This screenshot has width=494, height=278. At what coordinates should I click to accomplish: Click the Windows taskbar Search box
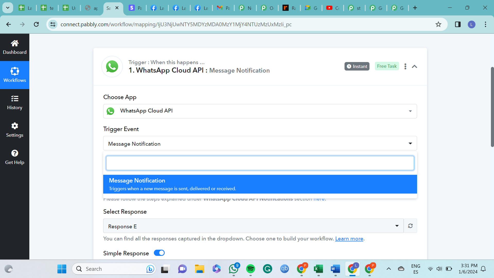coord(114,269)
